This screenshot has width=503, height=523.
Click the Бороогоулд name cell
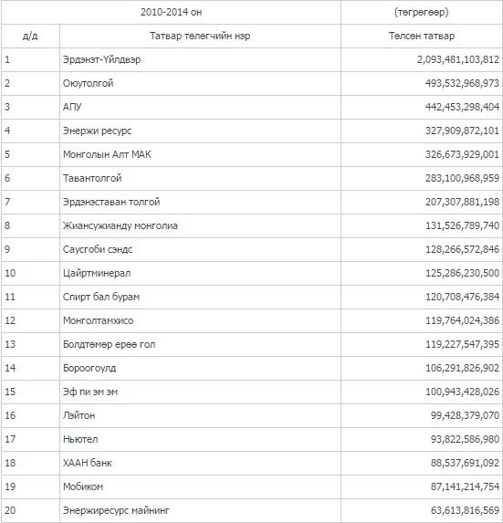point(200,368)
